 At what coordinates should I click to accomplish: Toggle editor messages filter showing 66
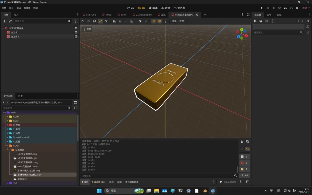click(x=245, y=176)
